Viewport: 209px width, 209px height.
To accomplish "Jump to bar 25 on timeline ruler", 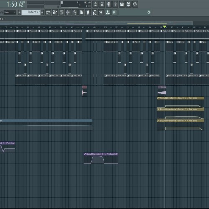I will 28,28.
